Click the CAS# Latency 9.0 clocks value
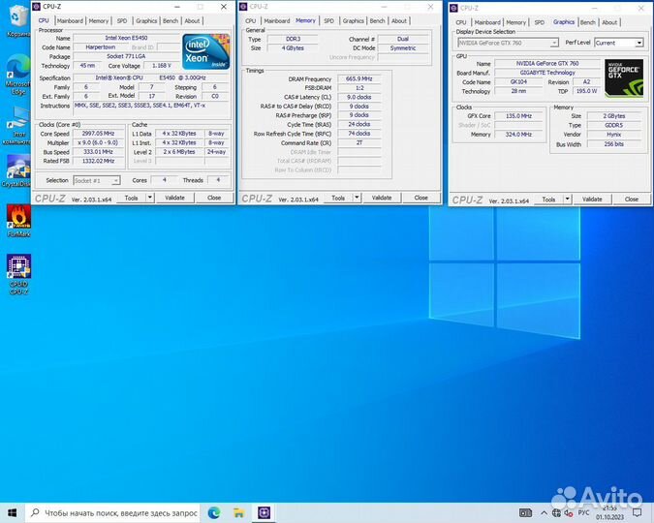Viewport: 654px width, 523px height. (x=359, y=97)
